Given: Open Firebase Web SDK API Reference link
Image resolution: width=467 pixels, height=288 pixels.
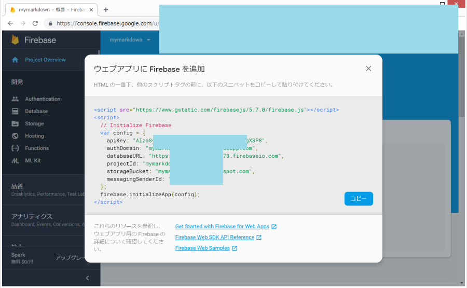Looking at the screenshot, I should (x=214, y=238).
